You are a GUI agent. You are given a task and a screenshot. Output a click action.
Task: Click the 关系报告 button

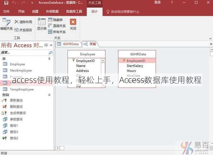point(23,30)
